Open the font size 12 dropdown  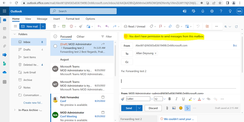(164, 99)
